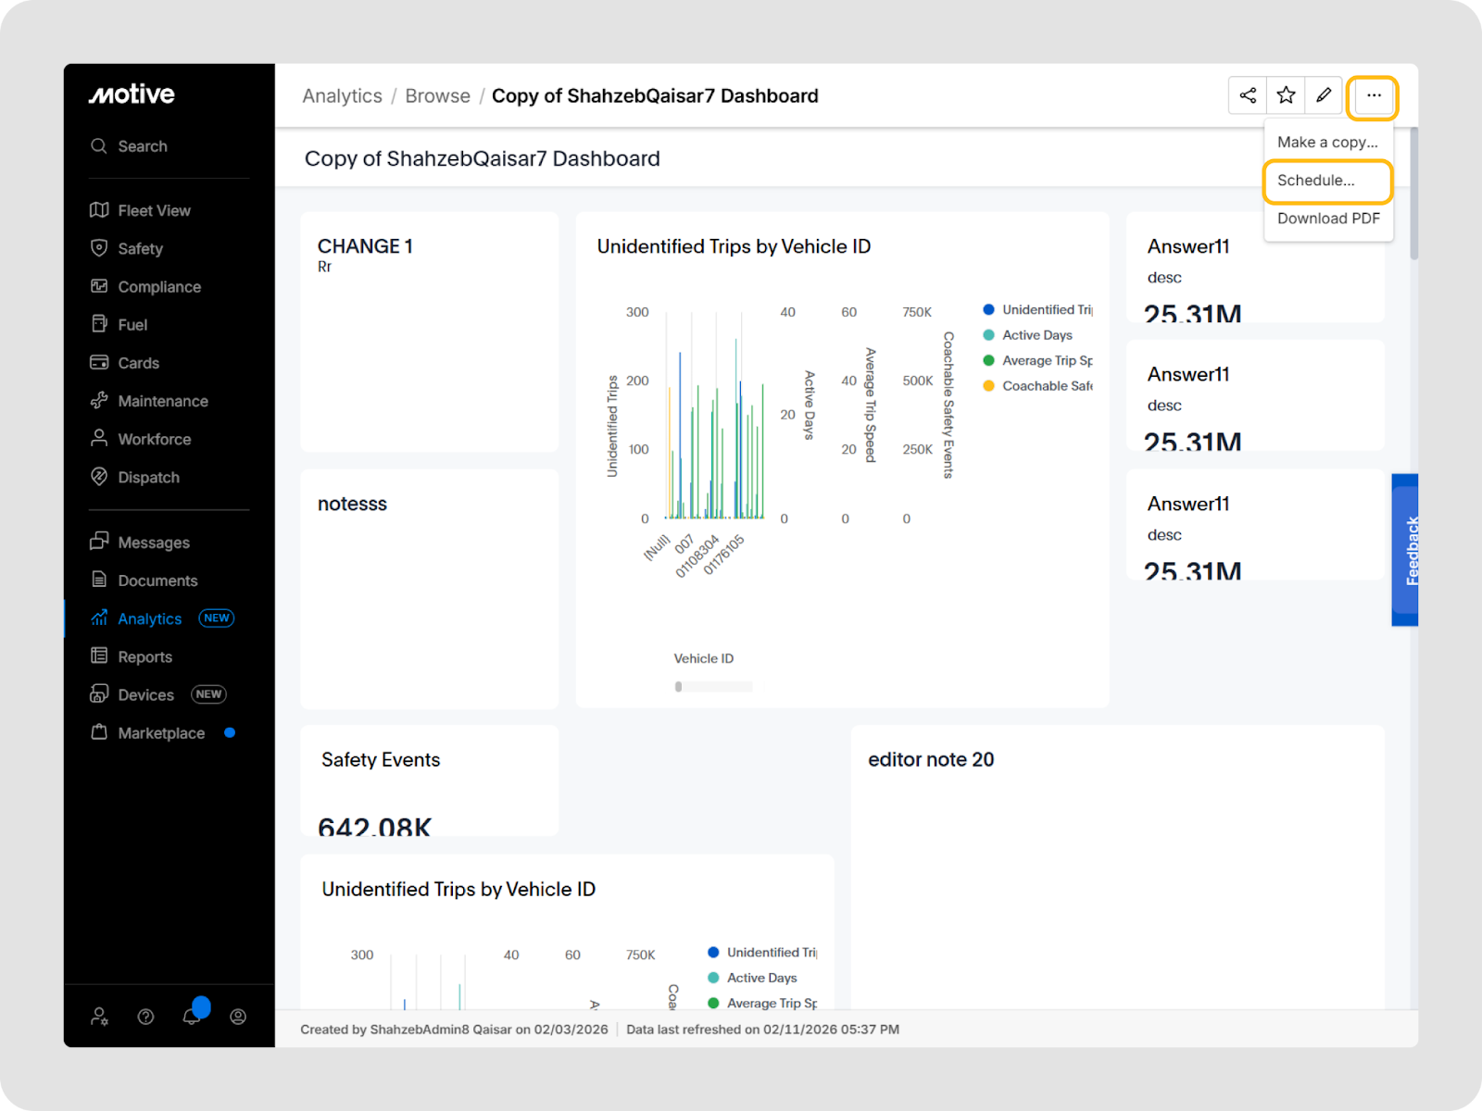Open the notifications bell icon

(192, 1017)
